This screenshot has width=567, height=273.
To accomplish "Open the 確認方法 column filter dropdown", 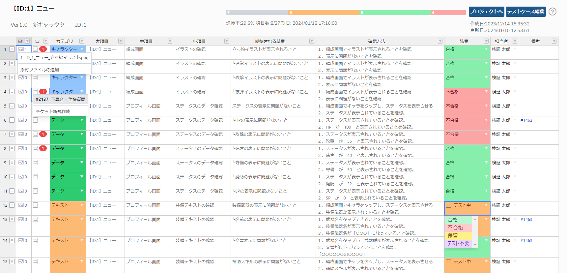I will point(440,41).
